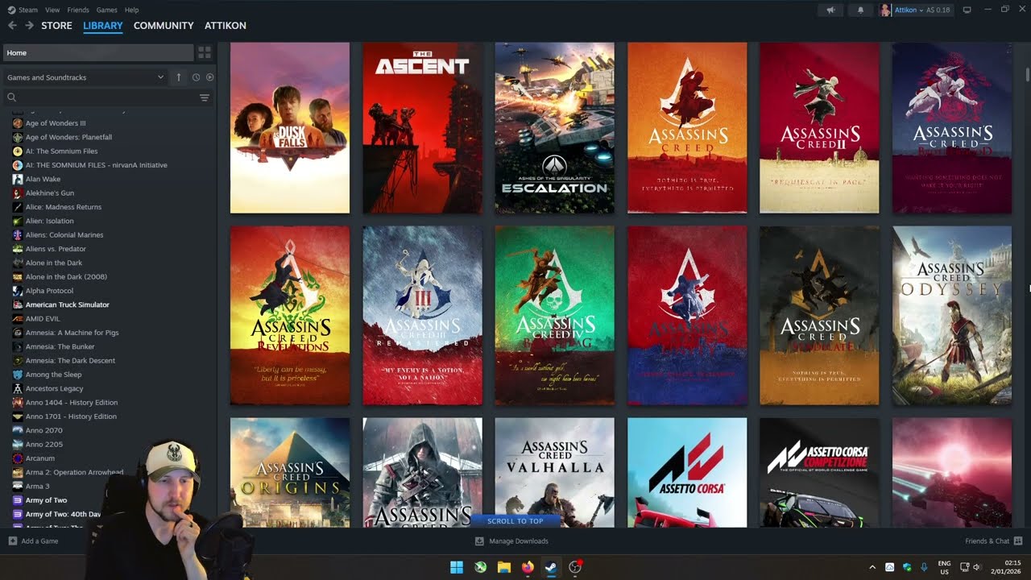This screenshot has width=1031, height=580.
Task: Filter library by recent activity clock icon
Action: (196, 77)
